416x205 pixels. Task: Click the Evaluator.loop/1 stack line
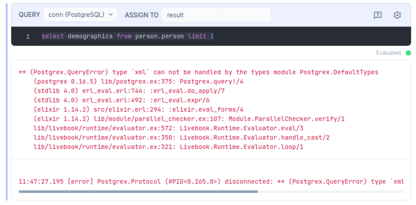coord(168,147)
